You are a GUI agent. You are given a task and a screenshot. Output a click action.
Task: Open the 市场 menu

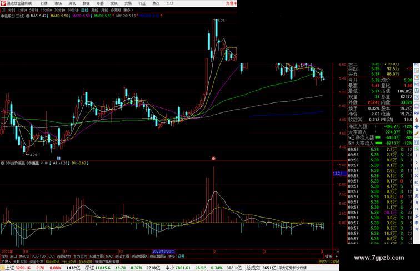[58, 3]
